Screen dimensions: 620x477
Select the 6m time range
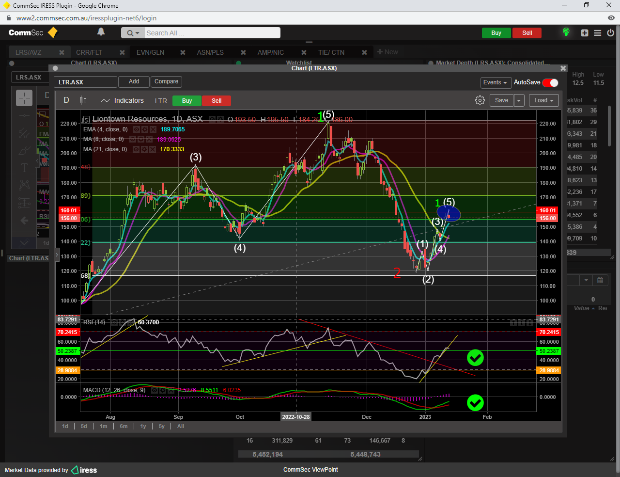pos(124,427)
